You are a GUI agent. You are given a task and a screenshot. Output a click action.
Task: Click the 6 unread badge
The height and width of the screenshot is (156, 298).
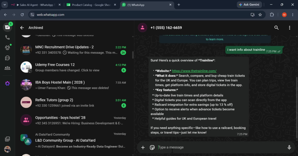coord(124,70)
